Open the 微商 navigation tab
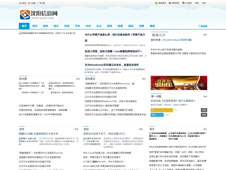This screenshot has width=226, height=170. [x=152, y=26]
